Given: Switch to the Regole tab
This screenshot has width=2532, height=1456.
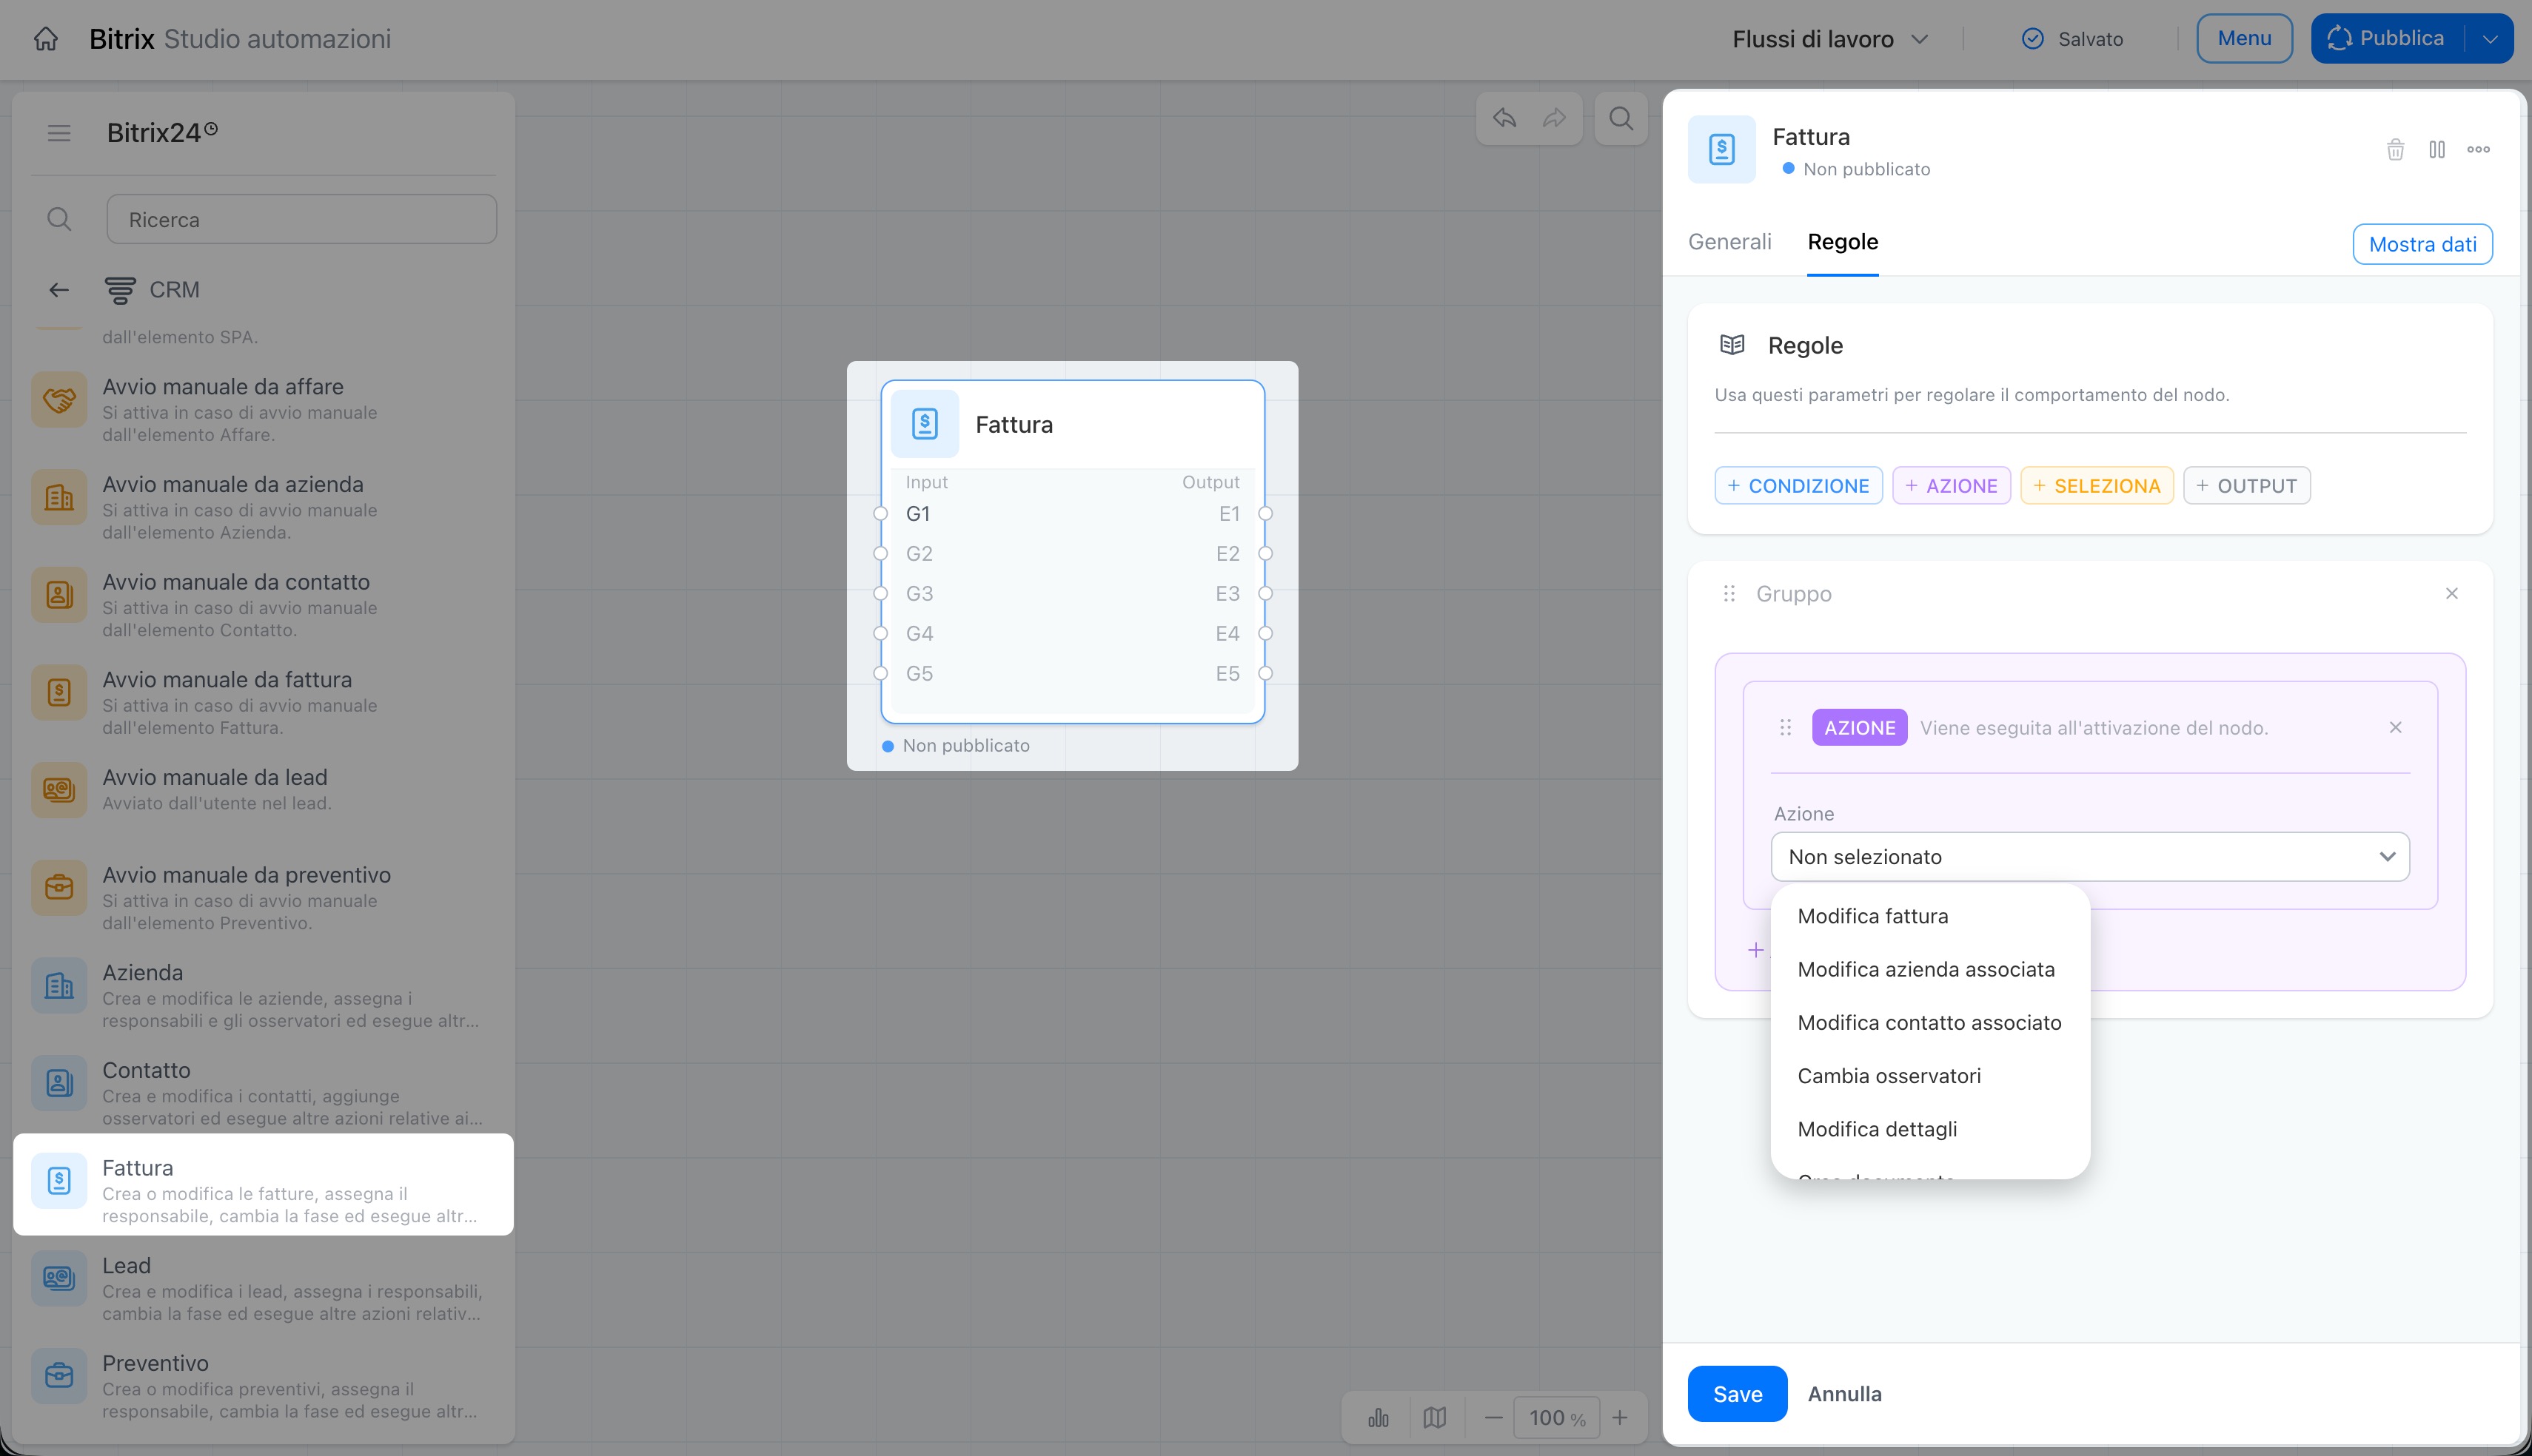Looking at the screenshot, I should coord(1843,242).
